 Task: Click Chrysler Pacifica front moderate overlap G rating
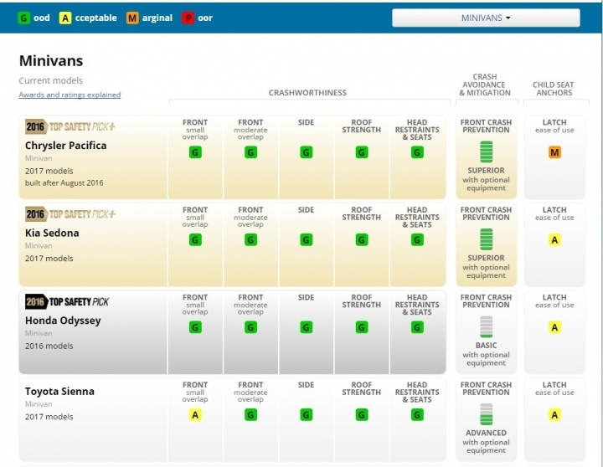tap(250, 152)
